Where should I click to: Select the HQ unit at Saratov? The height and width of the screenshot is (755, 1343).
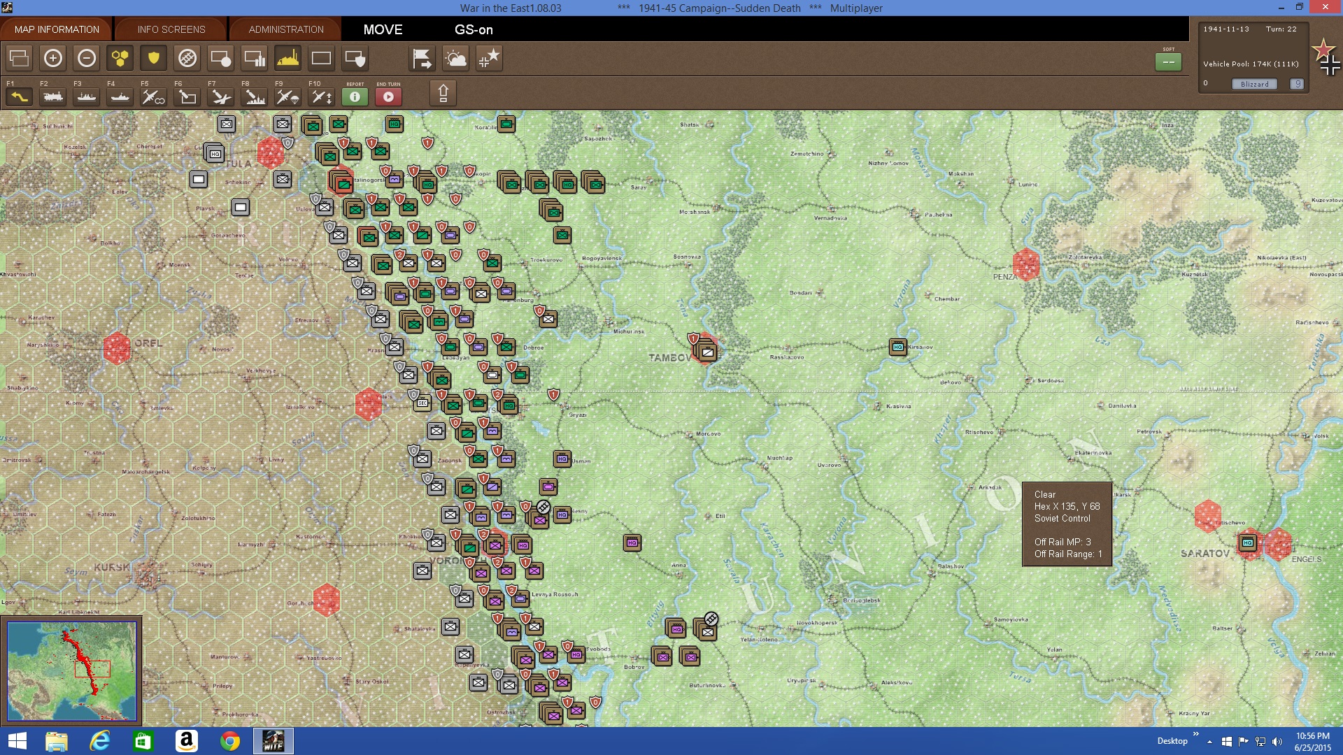[x=1247, y=542]
